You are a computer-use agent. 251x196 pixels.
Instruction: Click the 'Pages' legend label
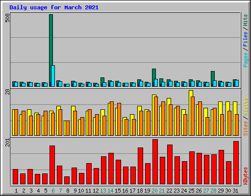point(246,60)
